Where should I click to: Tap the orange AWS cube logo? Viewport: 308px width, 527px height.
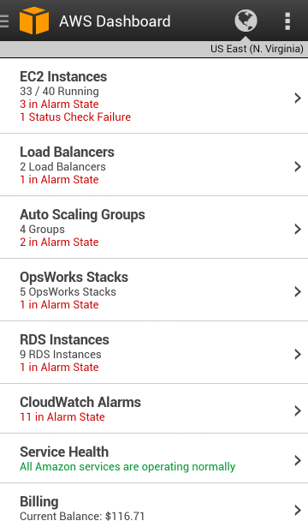34,21
